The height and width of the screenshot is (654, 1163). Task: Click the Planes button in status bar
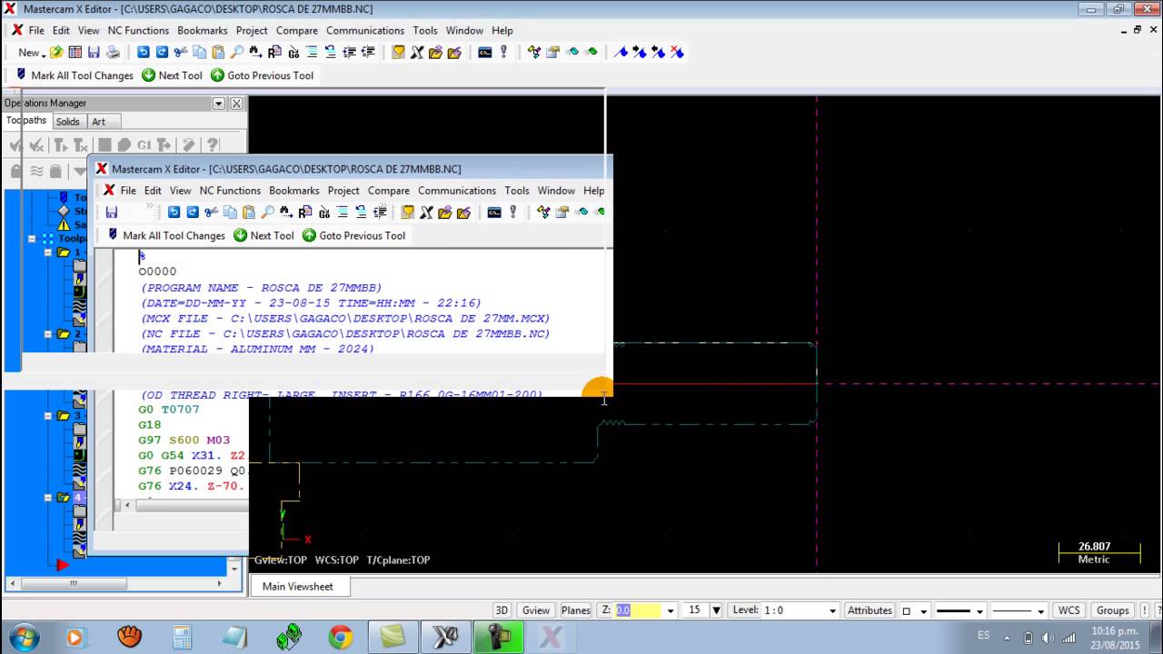coord(575,610)
